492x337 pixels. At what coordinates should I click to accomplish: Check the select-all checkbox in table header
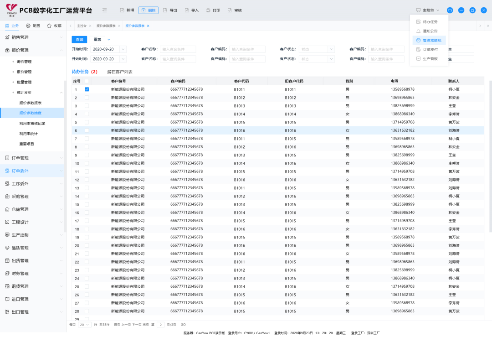click(x=87, y=81)
